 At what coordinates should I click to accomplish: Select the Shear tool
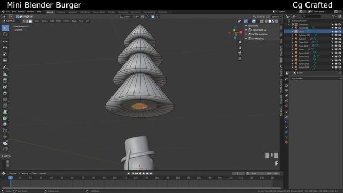tap(5, 143)
